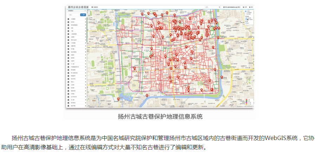
Task: Click the sidebar search text input field
Action: (73, 15)
